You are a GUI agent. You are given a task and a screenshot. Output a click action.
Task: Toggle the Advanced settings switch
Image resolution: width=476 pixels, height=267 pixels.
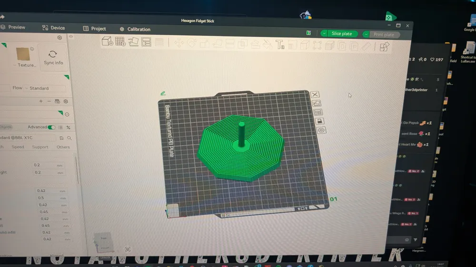(51, 127)
